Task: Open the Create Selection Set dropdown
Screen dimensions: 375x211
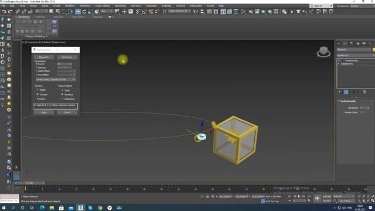Action: (x=179, y=11)
